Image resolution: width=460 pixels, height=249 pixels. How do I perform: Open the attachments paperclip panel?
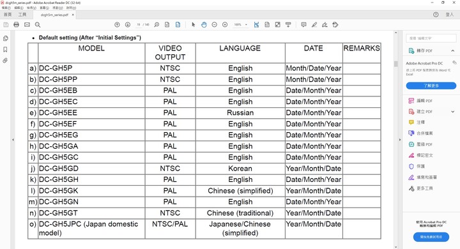tap(5, 61)
